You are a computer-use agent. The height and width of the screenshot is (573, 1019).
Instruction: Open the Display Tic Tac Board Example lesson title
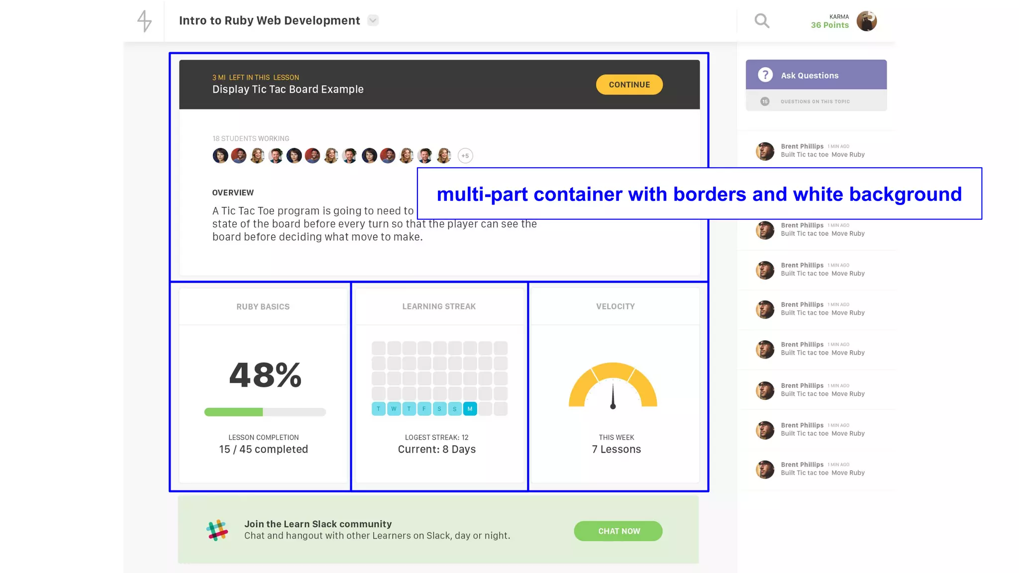(x=288, y=90)
